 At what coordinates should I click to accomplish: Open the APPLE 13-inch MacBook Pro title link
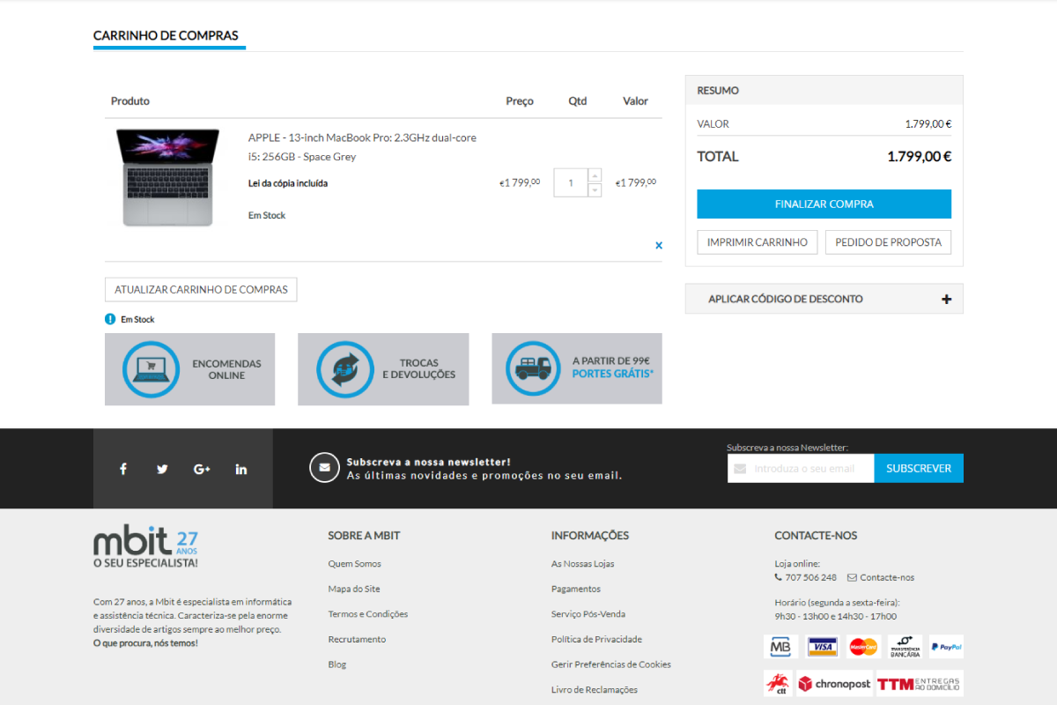pyautogui.click(x=362, y=147)
